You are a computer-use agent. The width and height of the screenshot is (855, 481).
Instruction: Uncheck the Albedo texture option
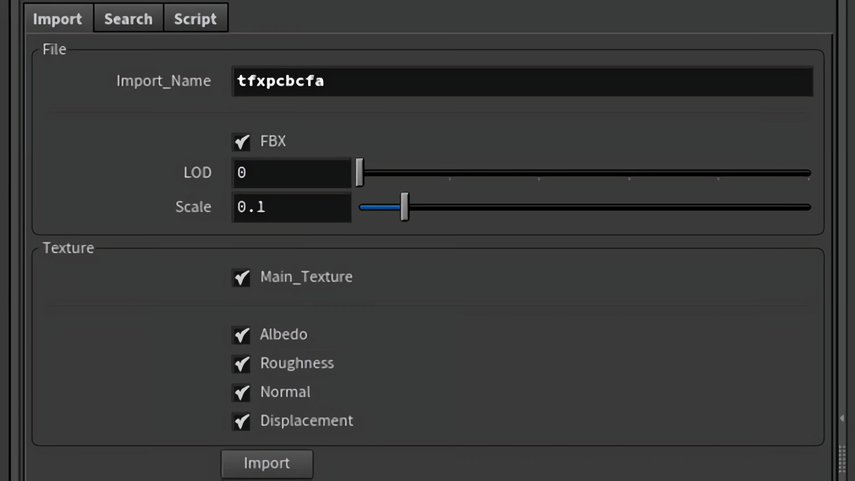(x=241, y=336)
